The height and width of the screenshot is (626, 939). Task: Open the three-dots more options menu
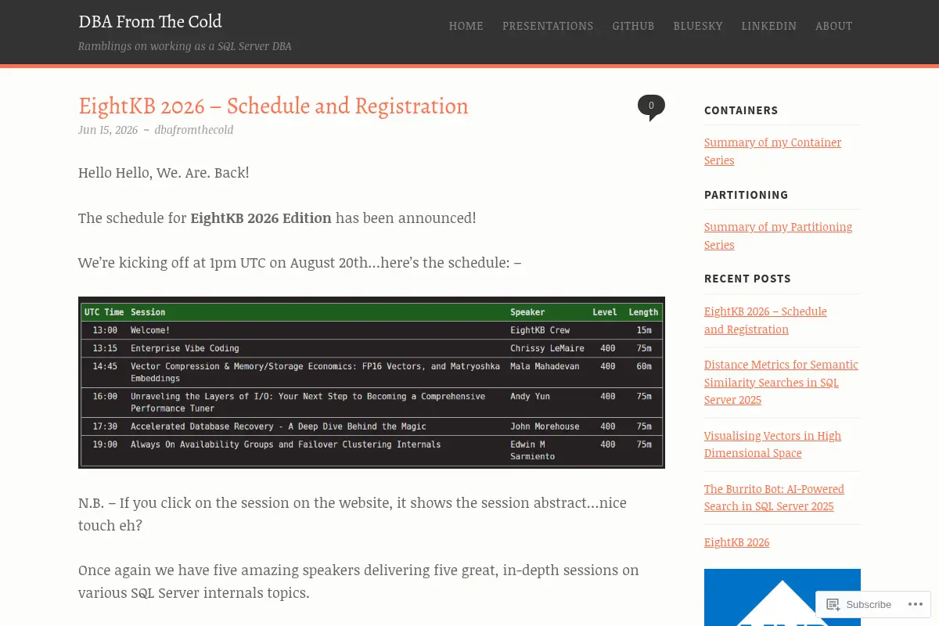pos(916,604)
